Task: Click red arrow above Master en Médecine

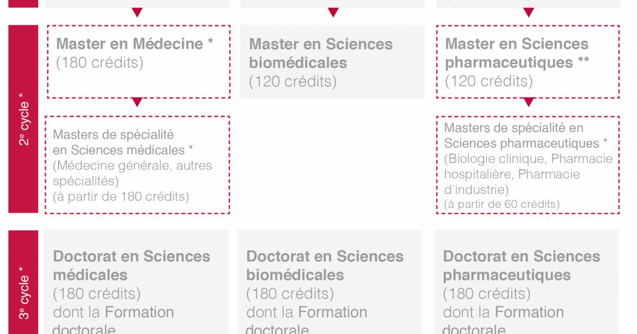Action: [x=137, y=12]
